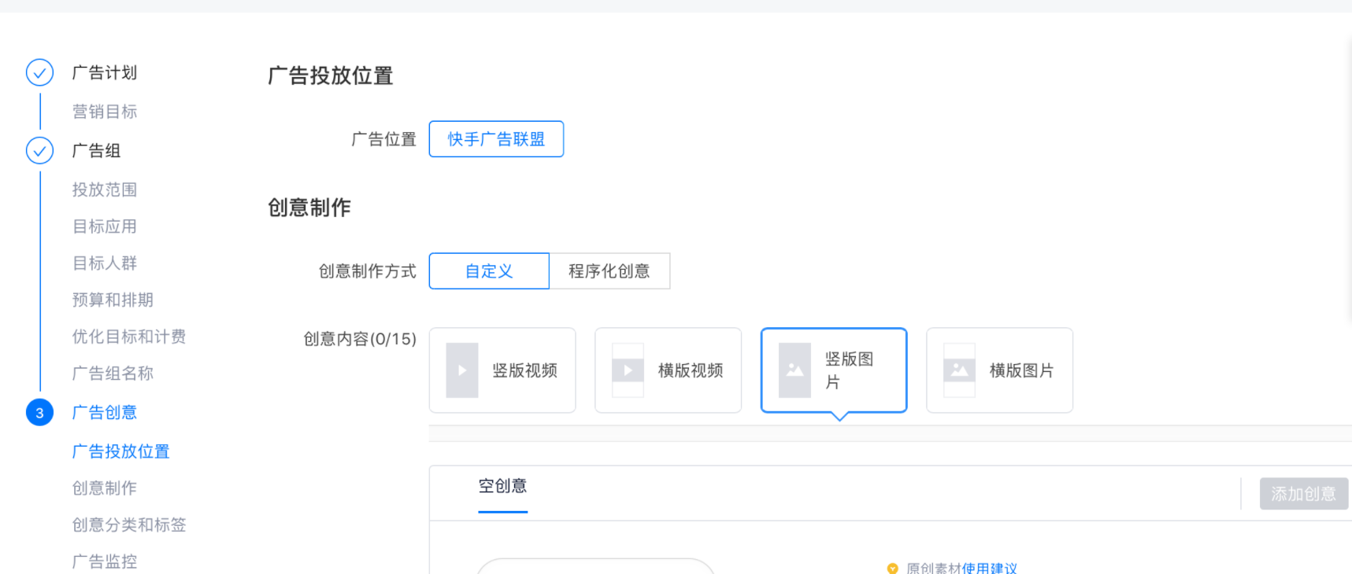This screenshot has height=574, width=1352.
Task: Jump to 预算和排期 section
Action: pos(113,300)
